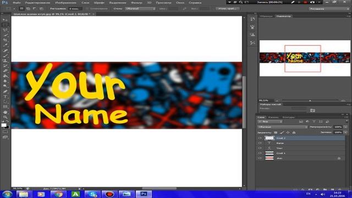
Task: Open the Изображение menu
Action: [65, 3]
